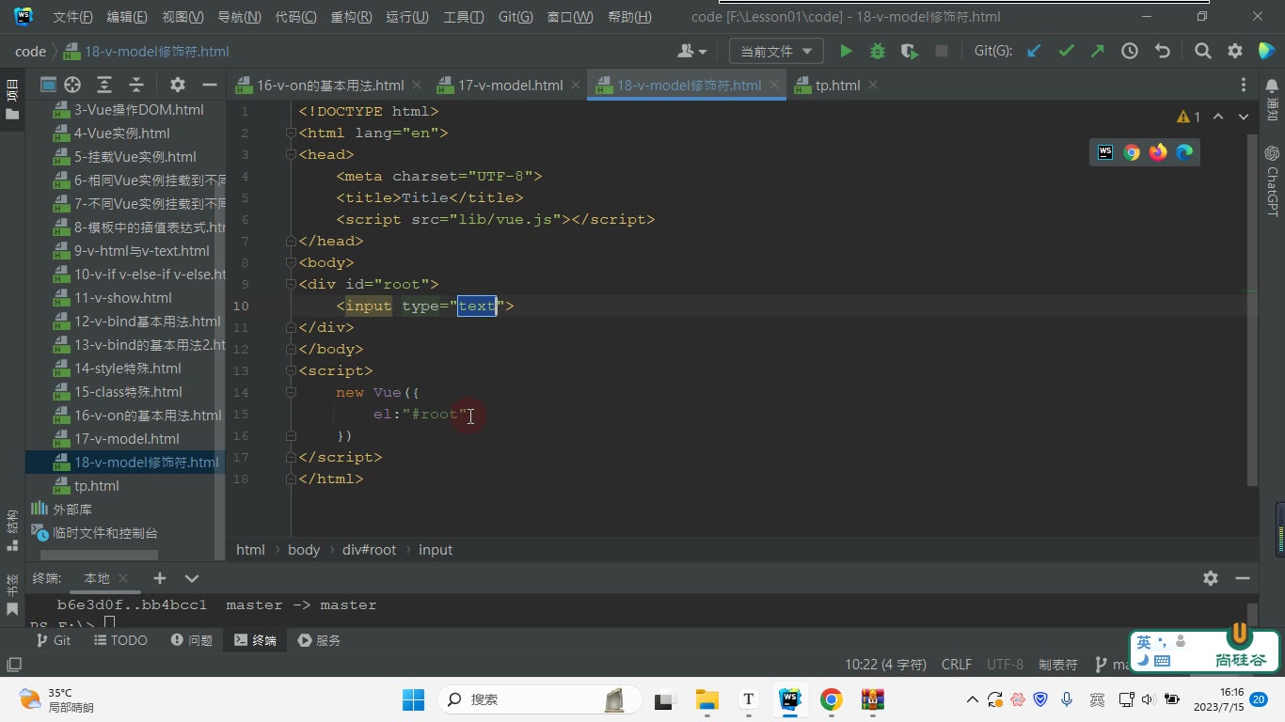This screenshot has width=1285, height=722.
Task: Add a new terminal session tab
Action: point(160,578)
